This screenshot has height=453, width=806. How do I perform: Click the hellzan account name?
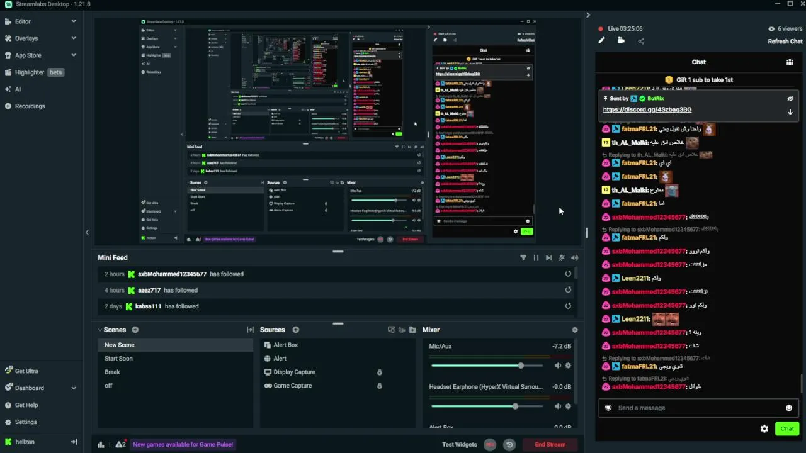coord(25,442)
